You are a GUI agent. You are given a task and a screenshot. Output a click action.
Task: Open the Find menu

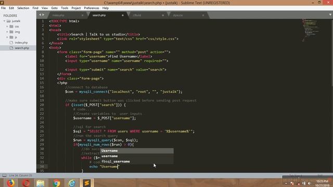(x=35, y=8)
